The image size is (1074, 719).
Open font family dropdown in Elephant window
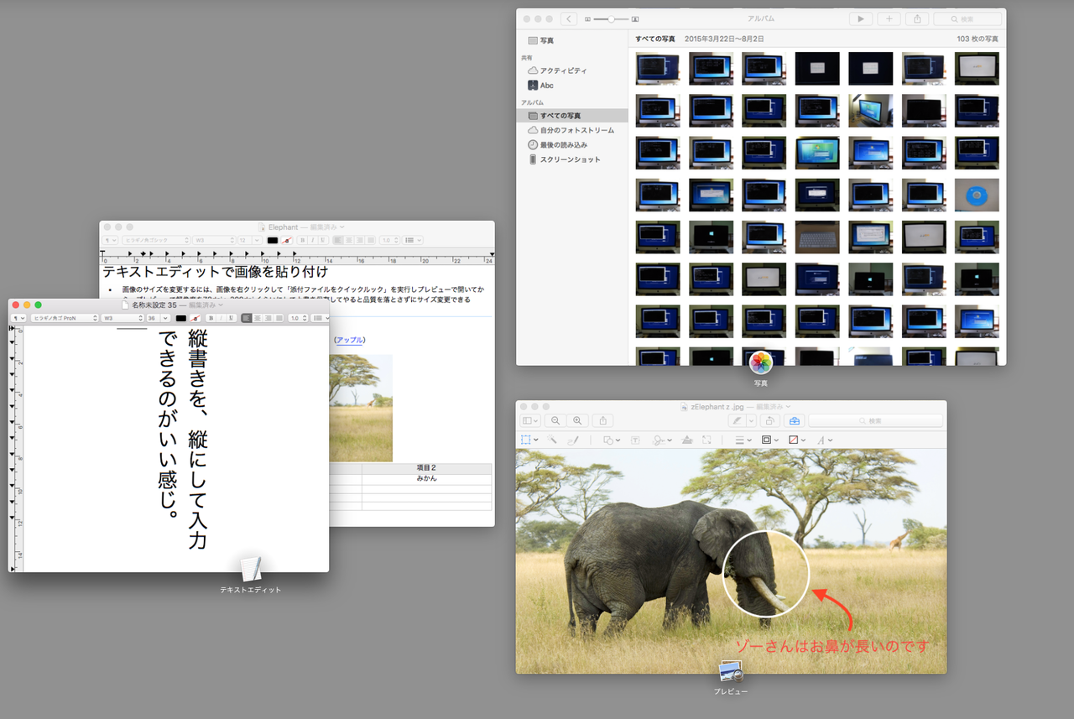[x=156, y=240]
